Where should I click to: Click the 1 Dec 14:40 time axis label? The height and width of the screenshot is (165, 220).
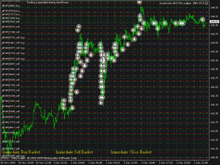(148, 163)
